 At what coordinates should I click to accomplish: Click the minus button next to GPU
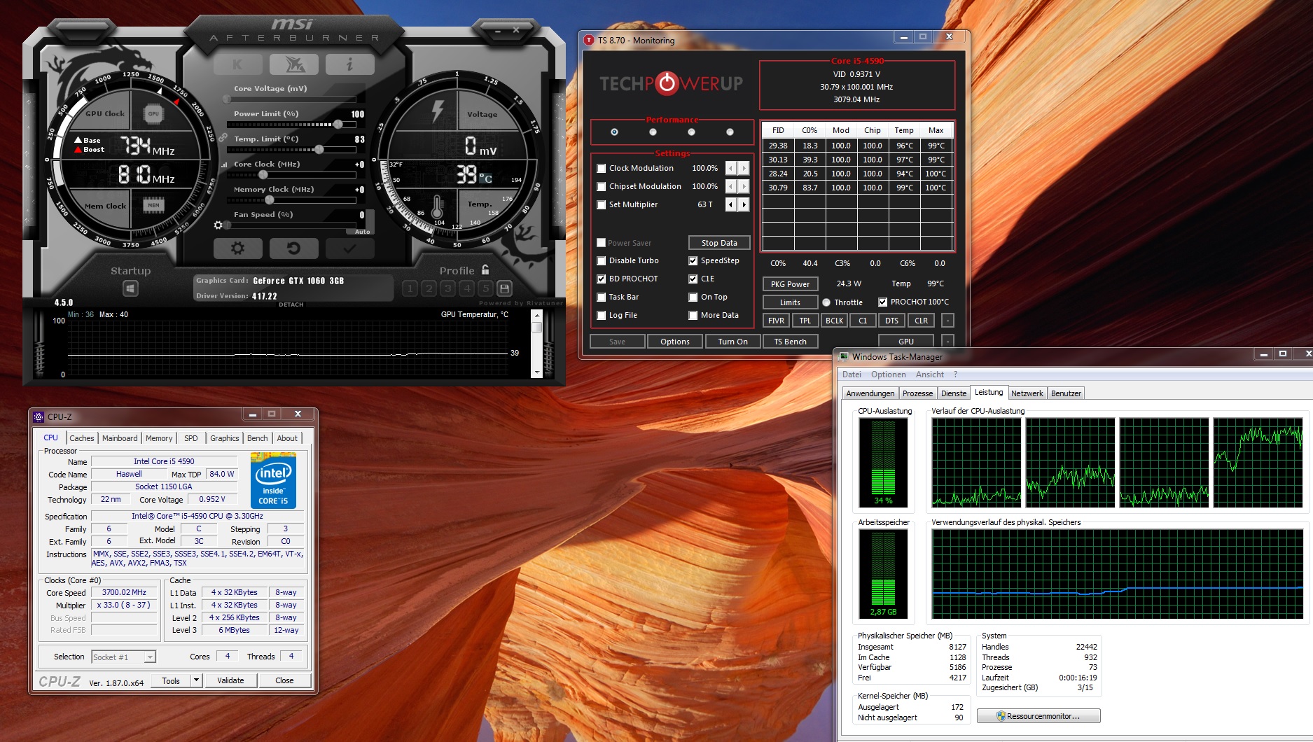(947, 342)
